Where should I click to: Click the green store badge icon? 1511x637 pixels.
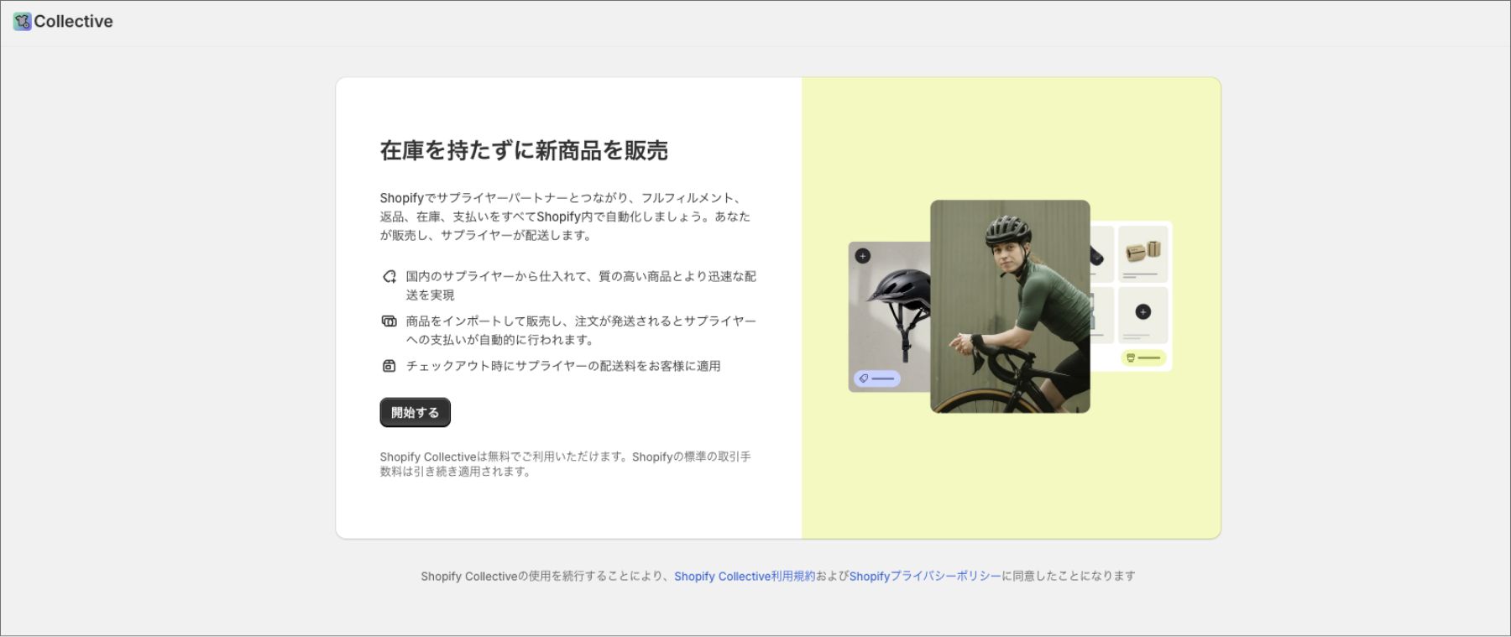click(1131, 358)
